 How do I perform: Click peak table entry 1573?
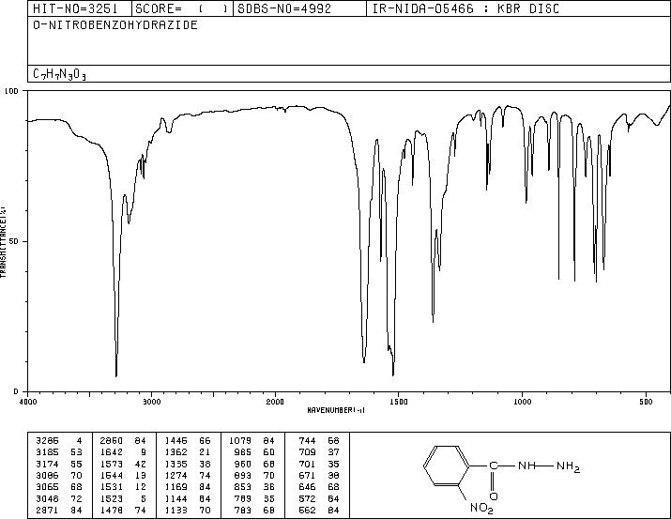tap(112, 464)
